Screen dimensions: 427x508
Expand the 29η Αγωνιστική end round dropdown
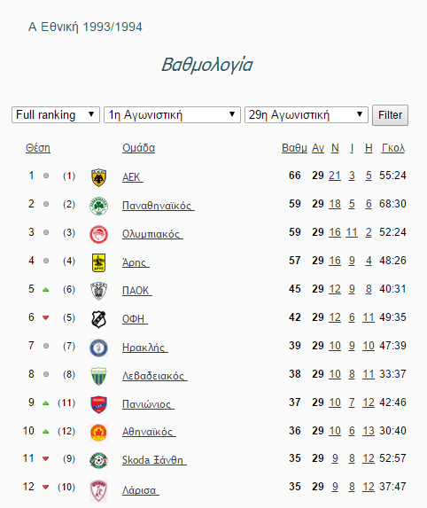pos(307,114)
